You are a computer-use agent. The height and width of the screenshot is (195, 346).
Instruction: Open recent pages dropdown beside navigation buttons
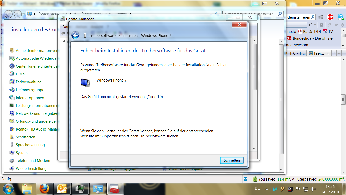click(x=24, y=14)
